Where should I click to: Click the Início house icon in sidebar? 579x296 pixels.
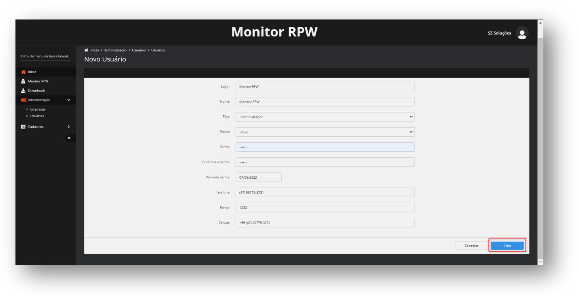(23, 72)
